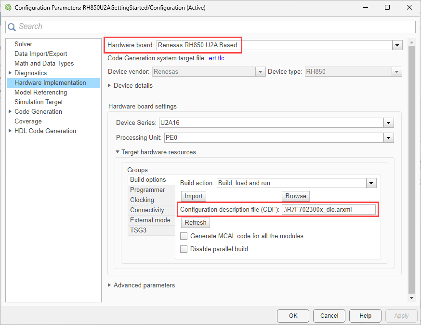Expand the Diagnostics tree node
This screenshot has width=421, height=325.
[10, 73]
